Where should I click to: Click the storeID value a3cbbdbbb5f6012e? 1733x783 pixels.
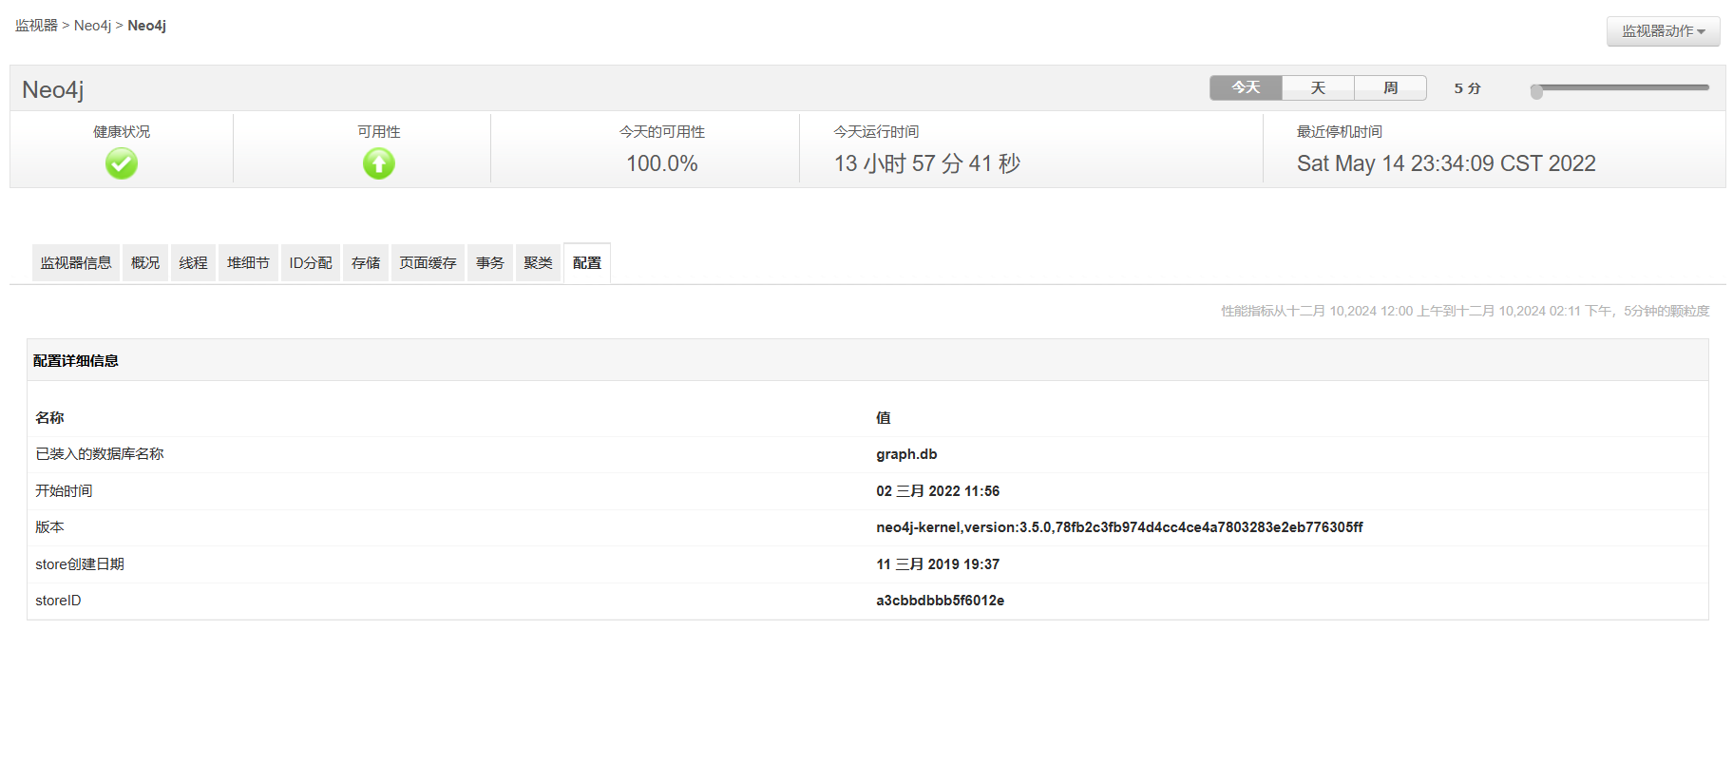coord(940,601)
